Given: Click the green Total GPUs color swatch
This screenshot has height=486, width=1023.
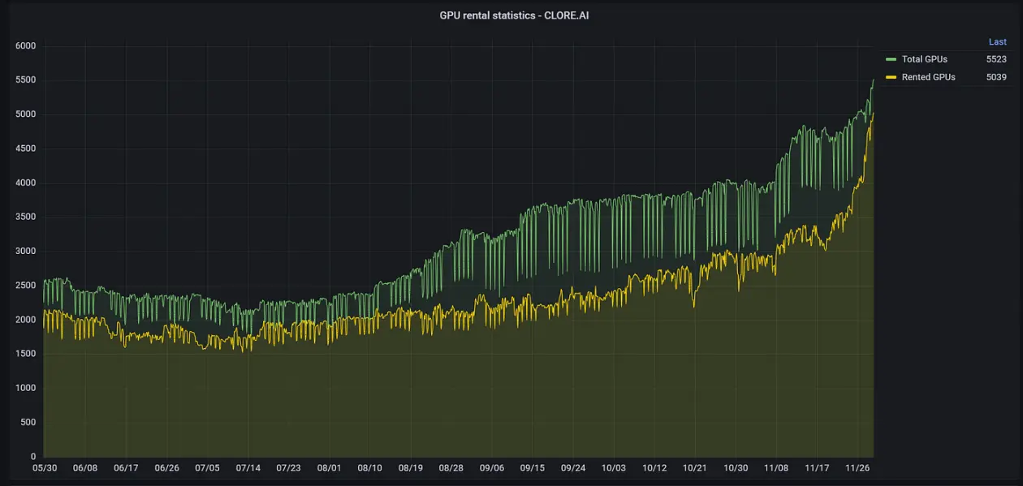Looking at the screenshot, I should coord(891,59).
